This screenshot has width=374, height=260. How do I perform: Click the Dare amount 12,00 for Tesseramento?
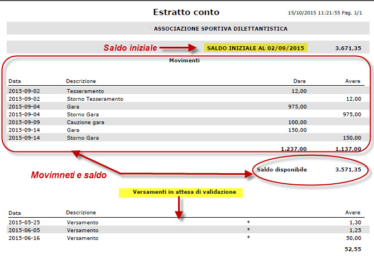299,91
